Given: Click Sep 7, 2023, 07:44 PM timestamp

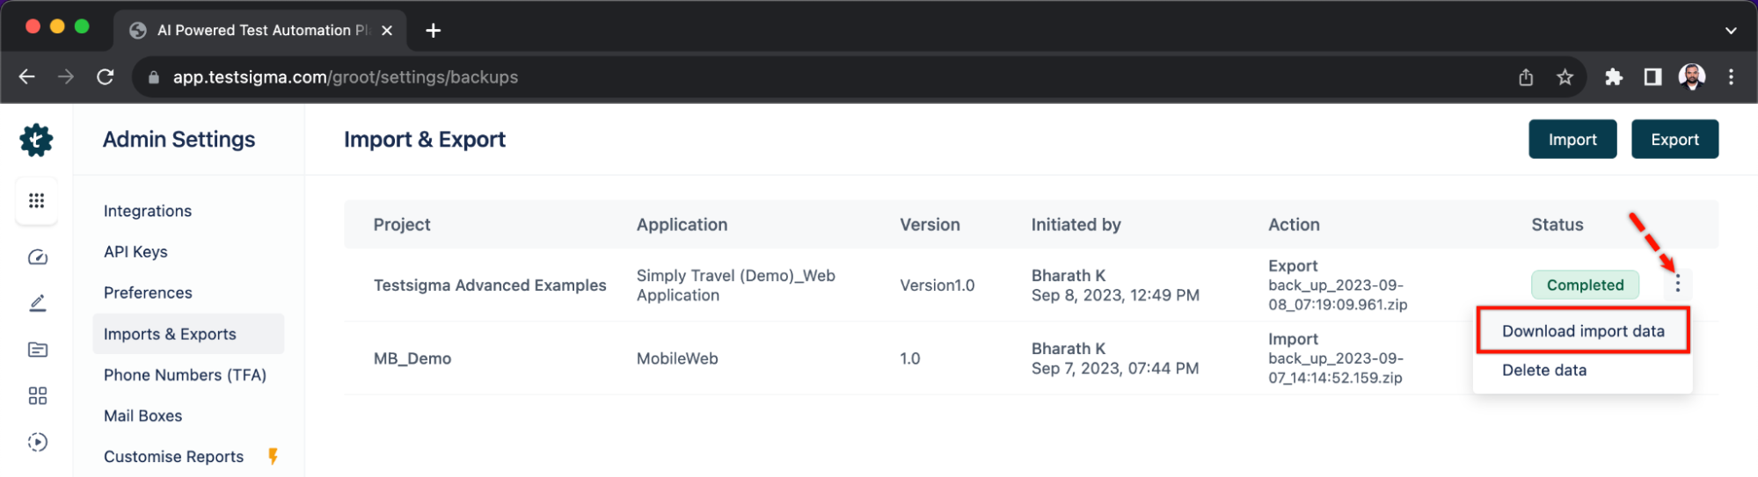Looking at the screenshot, I should click(x=1115, y=368).
